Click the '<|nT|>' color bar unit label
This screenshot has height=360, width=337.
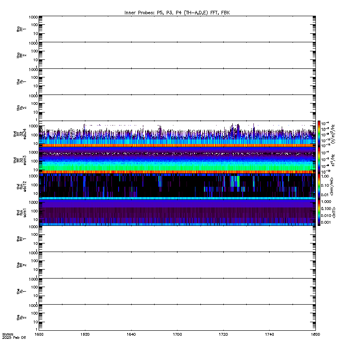point(334,212)
